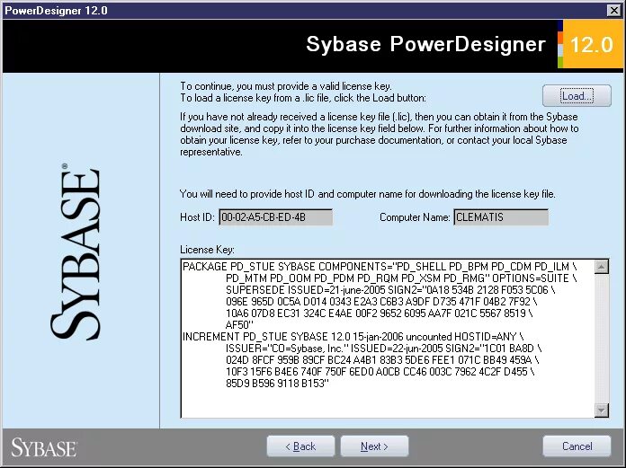Click the line starting '10A6 07D8 EC31'
This screenshot has height=468, width=626.
(x=379, y=313)
